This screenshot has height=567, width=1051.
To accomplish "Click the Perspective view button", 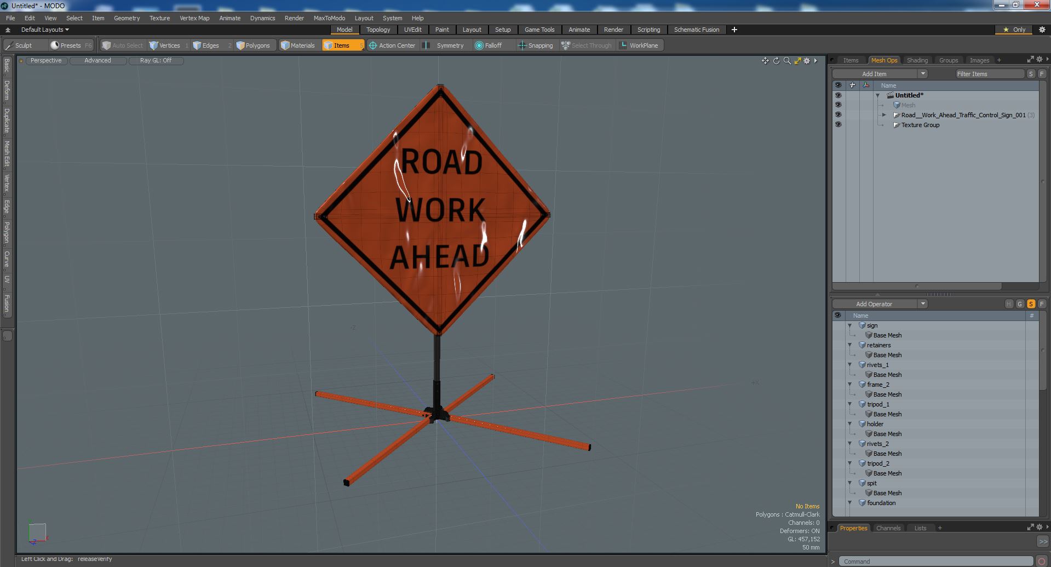I will 46,61.
